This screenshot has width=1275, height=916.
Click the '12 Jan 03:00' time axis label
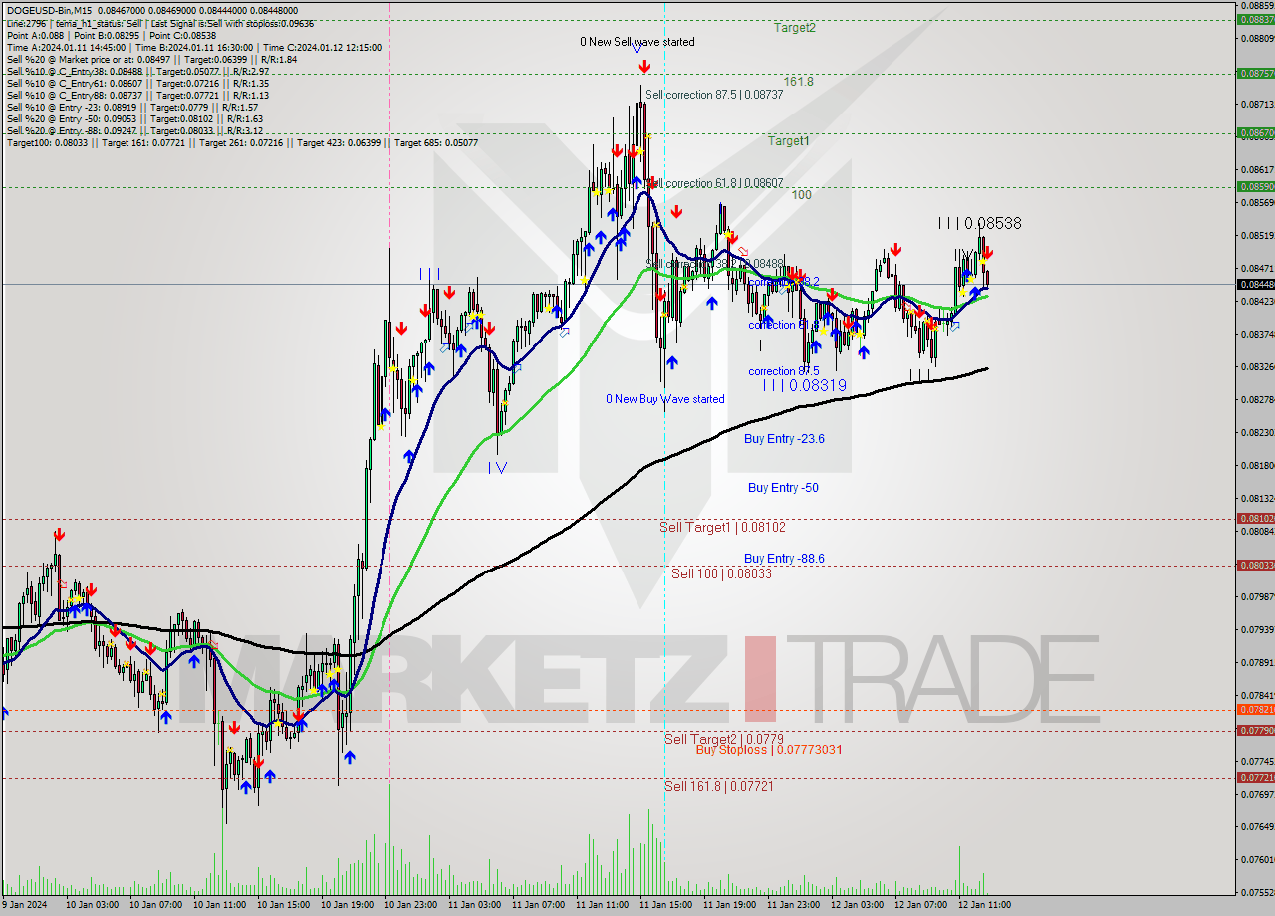858,905
